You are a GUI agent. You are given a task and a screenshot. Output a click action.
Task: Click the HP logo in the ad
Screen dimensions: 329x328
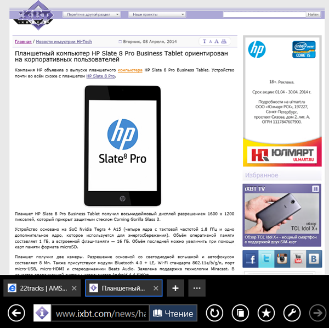257,49
